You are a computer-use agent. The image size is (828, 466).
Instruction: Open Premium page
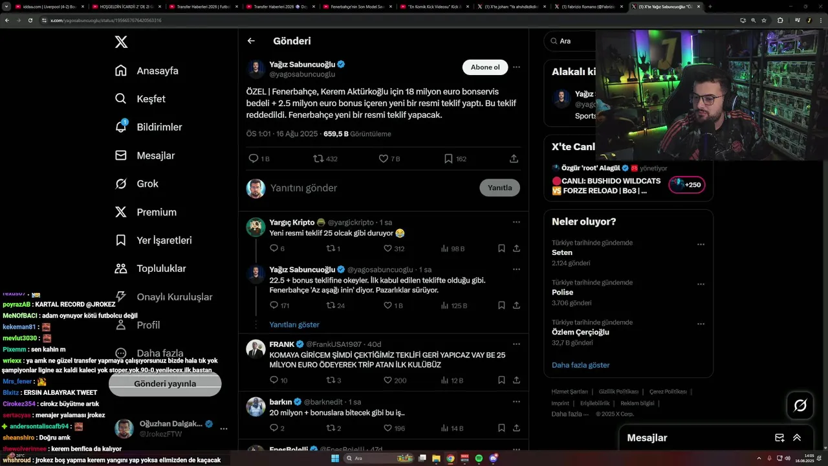tap(146, 212)
